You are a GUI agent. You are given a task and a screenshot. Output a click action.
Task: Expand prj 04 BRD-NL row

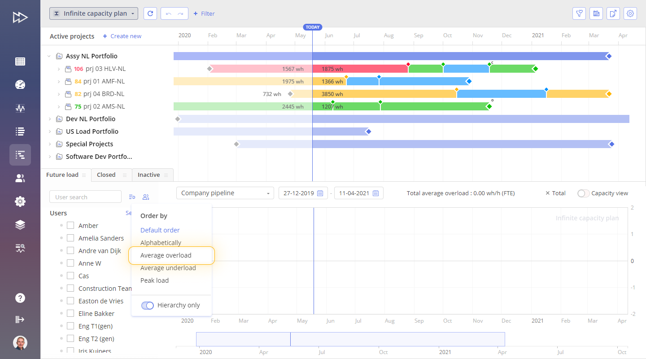click(58, 94)
